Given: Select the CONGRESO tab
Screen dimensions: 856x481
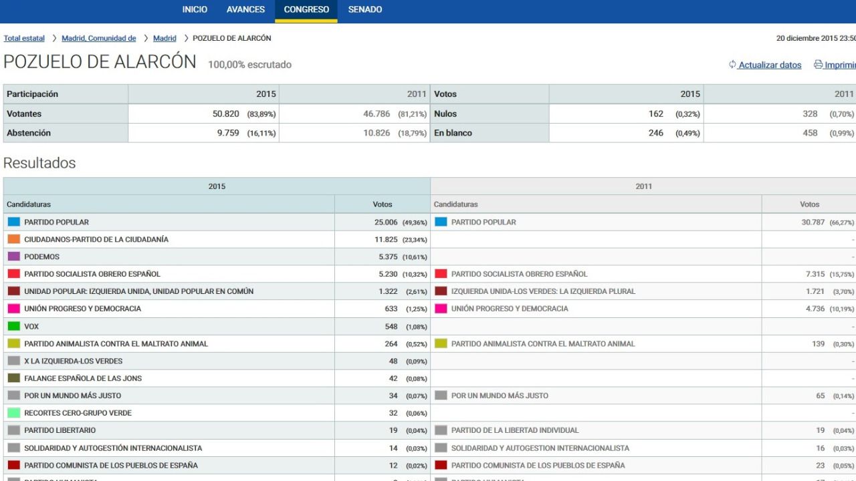Looking at the screenshot, I should point(306,10).
